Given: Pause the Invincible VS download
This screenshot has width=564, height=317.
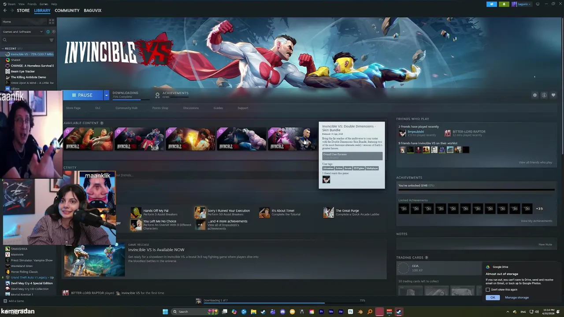Looking at the screenshot, I should tap(83, 95).
